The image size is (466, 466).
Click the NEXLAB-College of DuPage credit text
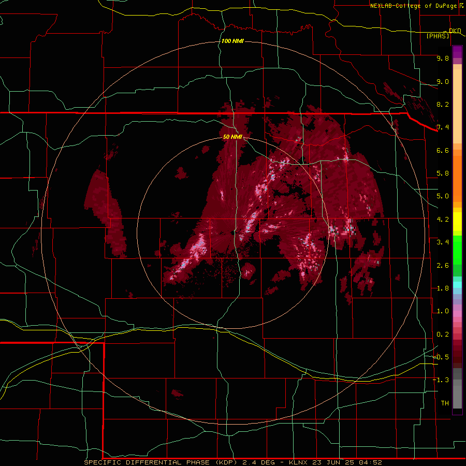(x=415, y=6)
